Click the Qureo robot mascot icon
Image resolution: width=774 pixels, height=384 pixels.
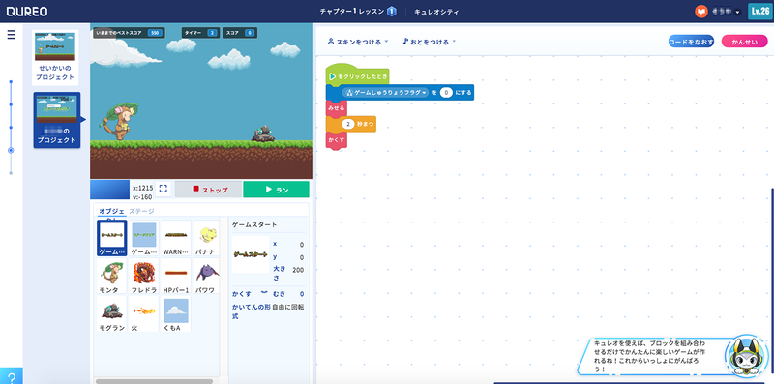[x=747, y=356]
